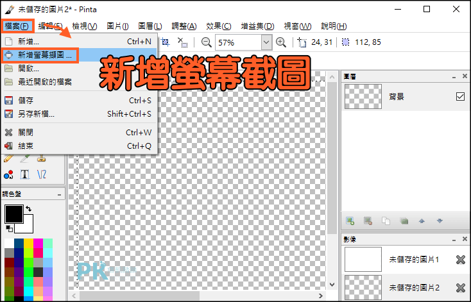Select the Recolor tool
This screenshot has height=302, width=471.
point(9,174)
